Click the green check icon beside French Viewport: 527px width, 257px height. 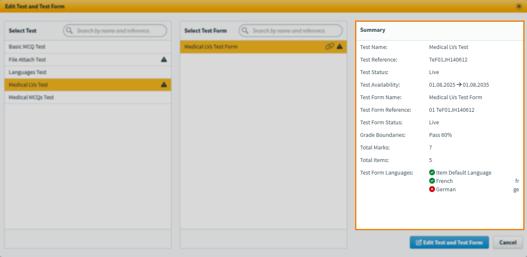click(x=432, y=181)
